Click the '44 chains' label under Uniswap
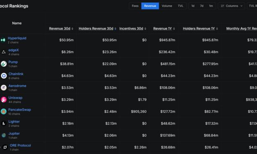 point(15,102)
